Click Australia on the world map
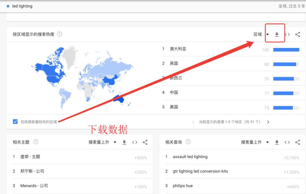Viewport: 306px width, 194px height. tap(119, 99)
